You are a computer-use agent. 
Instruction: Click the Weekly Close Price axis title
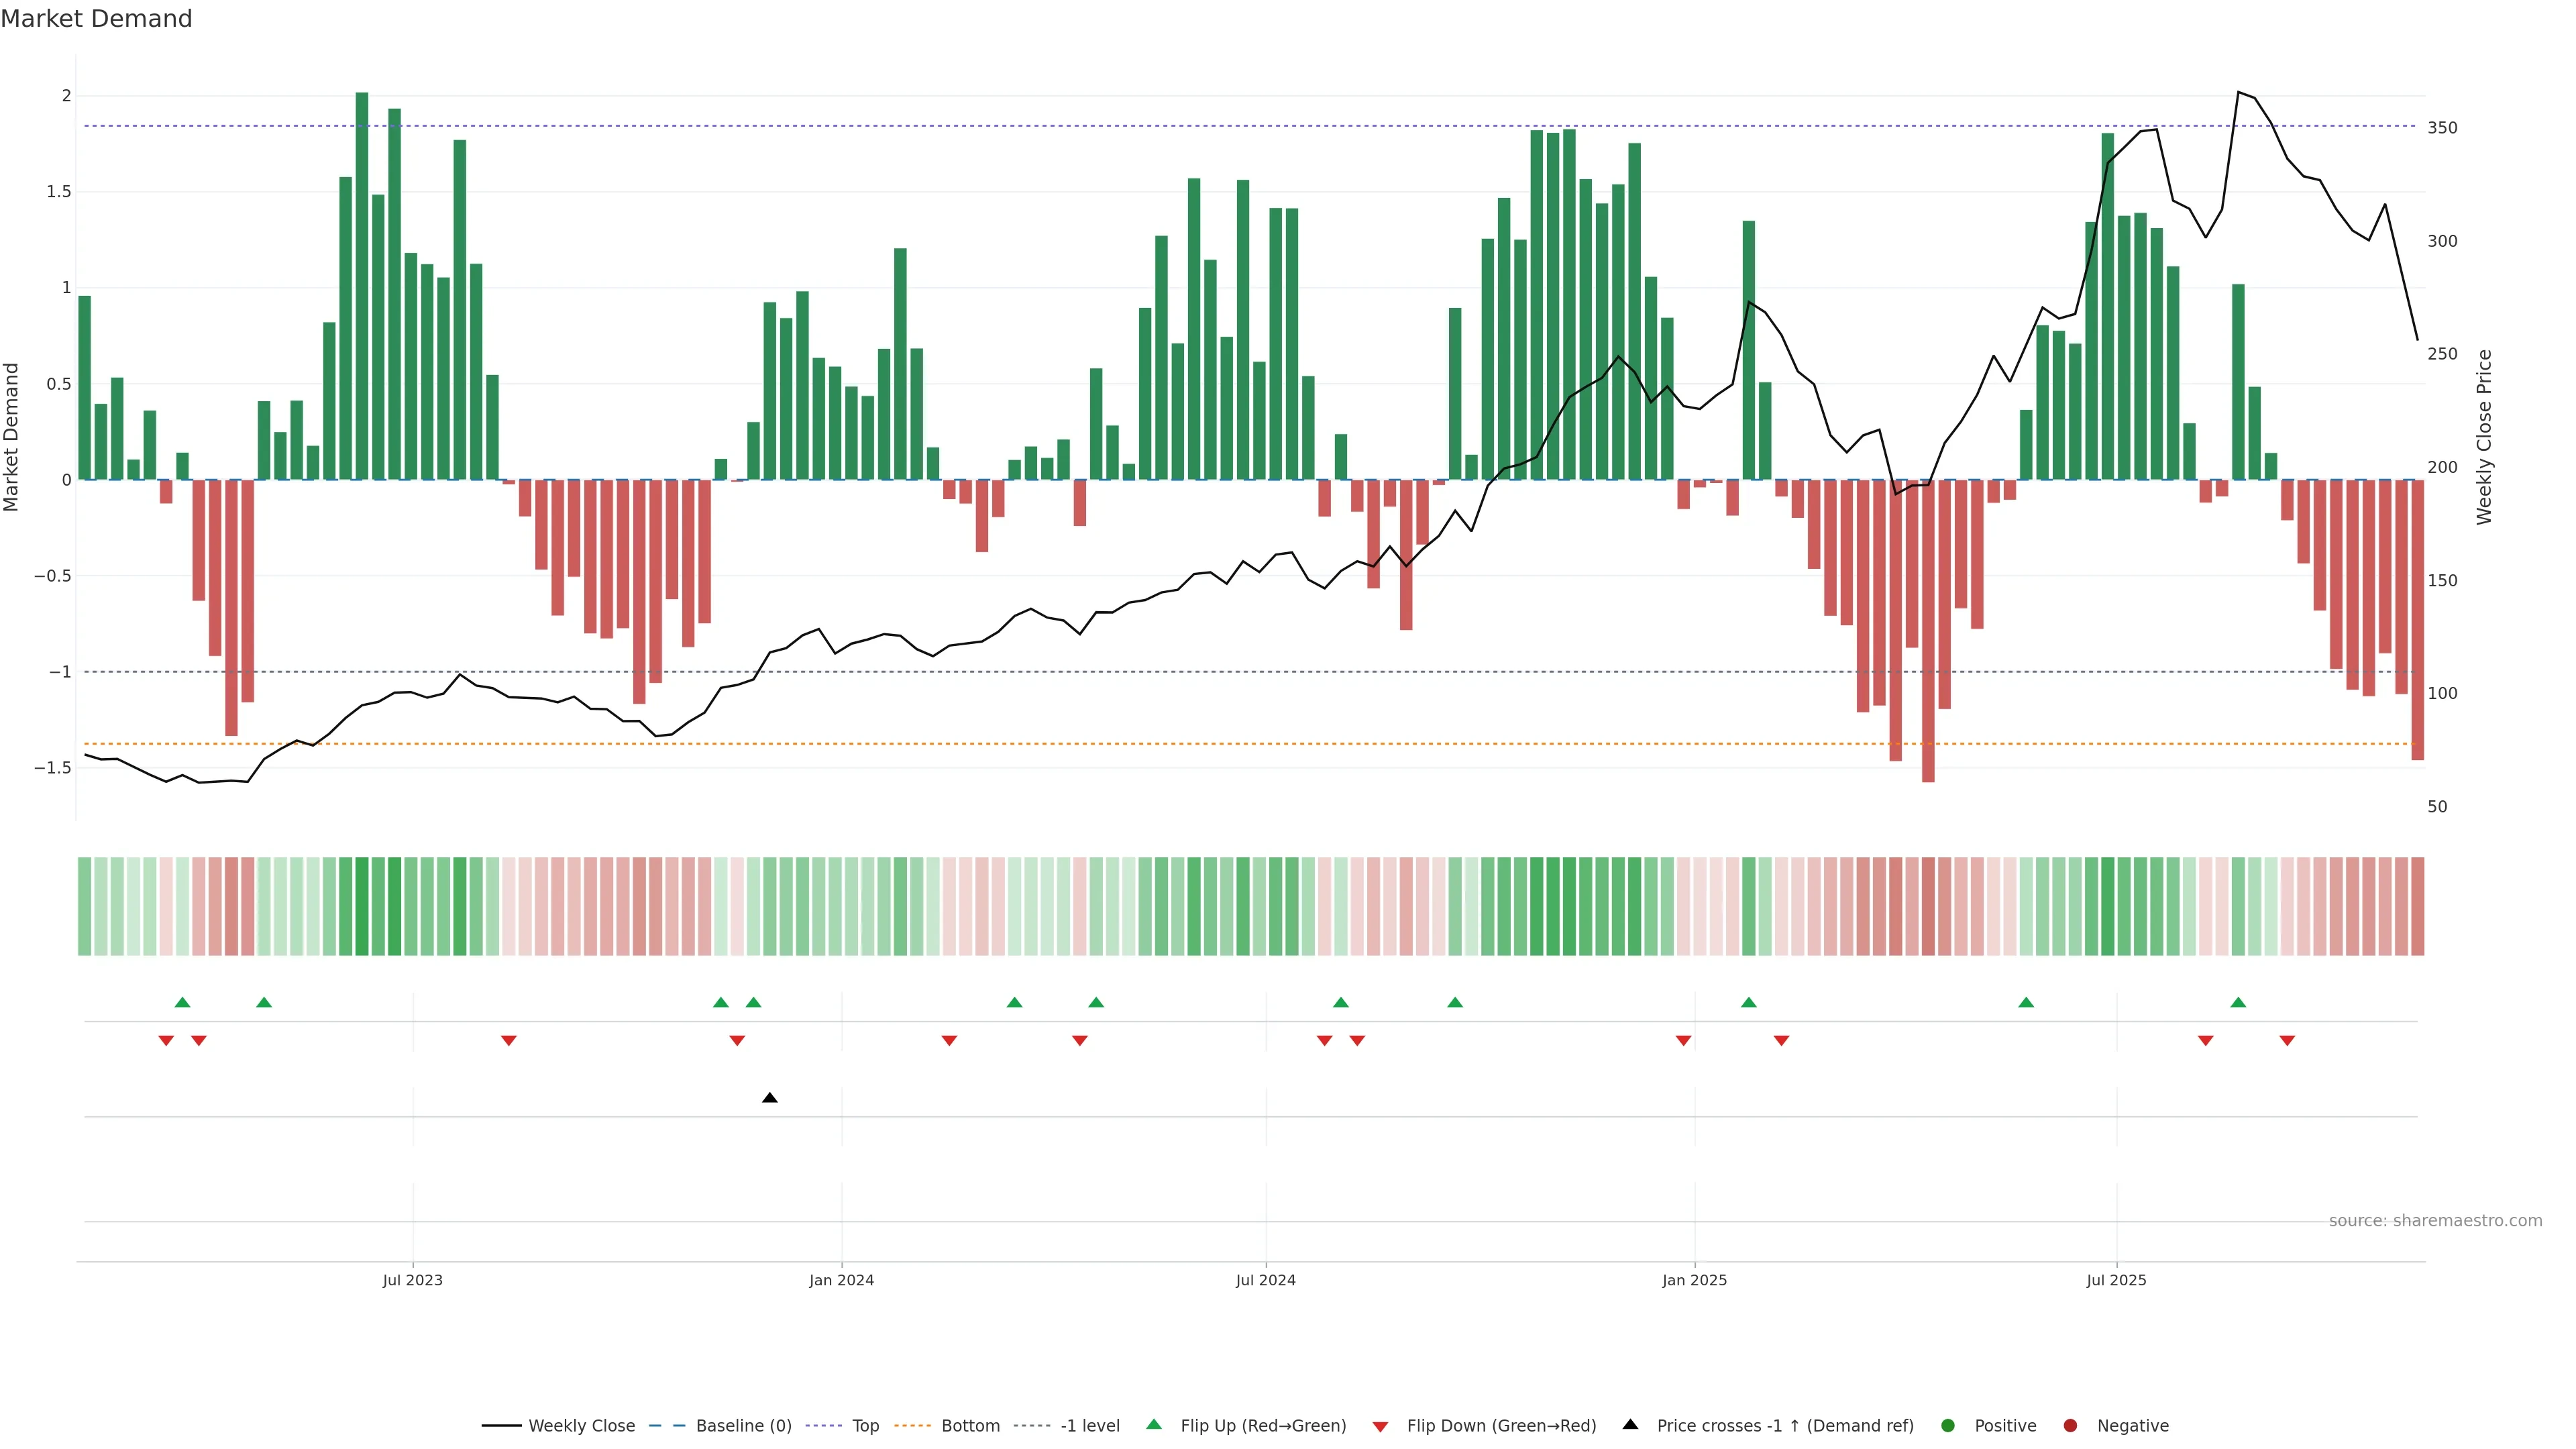2484,437
